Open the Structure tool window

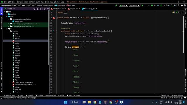tap(1, 65)
